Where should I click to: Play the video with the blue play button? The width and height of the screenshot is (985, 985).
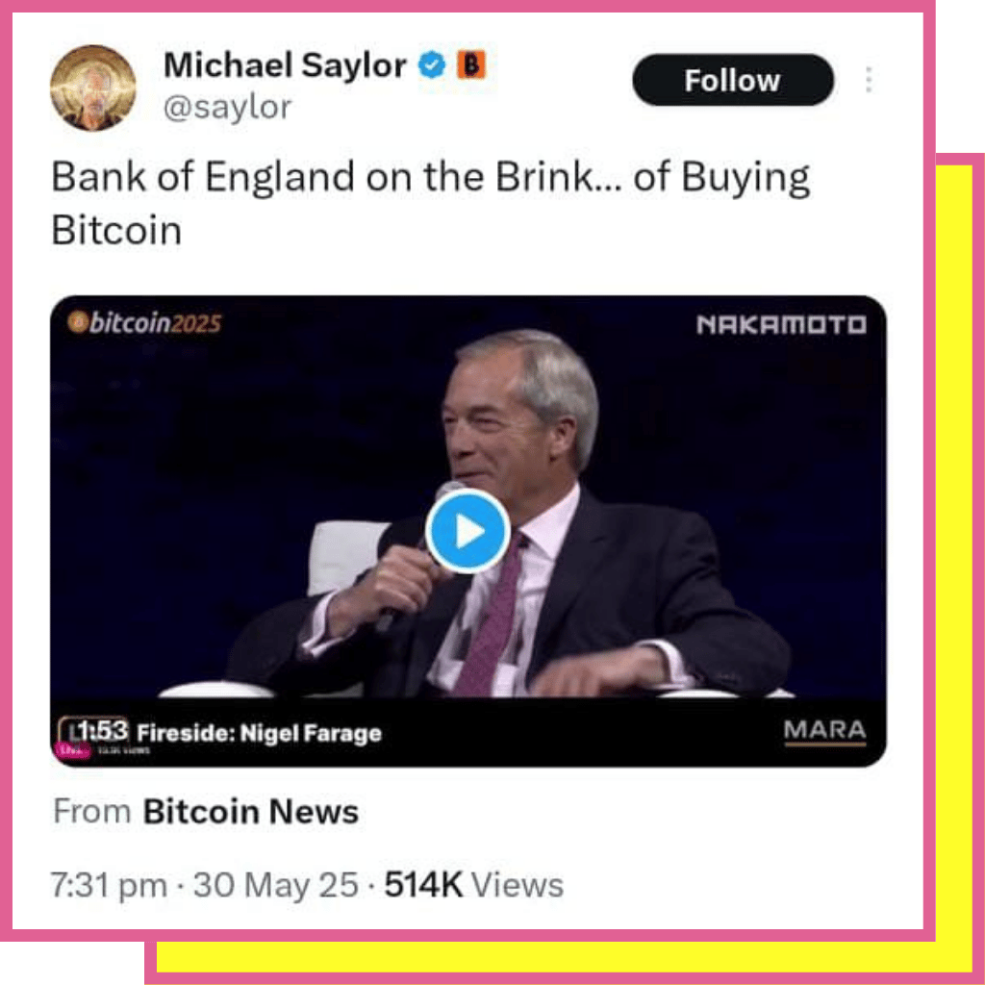click(467, 531)
